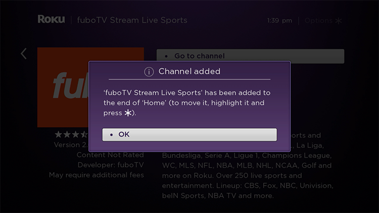Click the dialog message about Home

(x=187, y=103)
